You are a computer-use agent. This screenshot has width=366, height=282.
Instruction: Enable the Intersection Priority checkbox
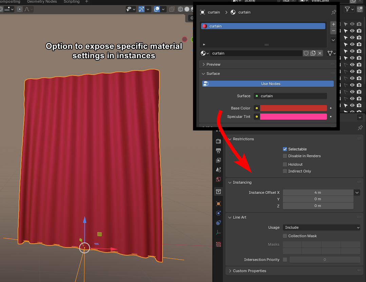coord(285,260)
